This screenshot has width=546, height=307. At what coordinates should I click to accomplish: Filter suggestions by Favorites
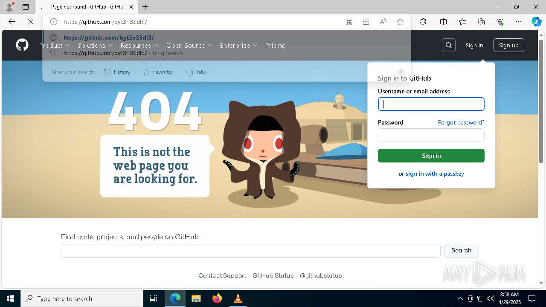(x=158, y=72)
